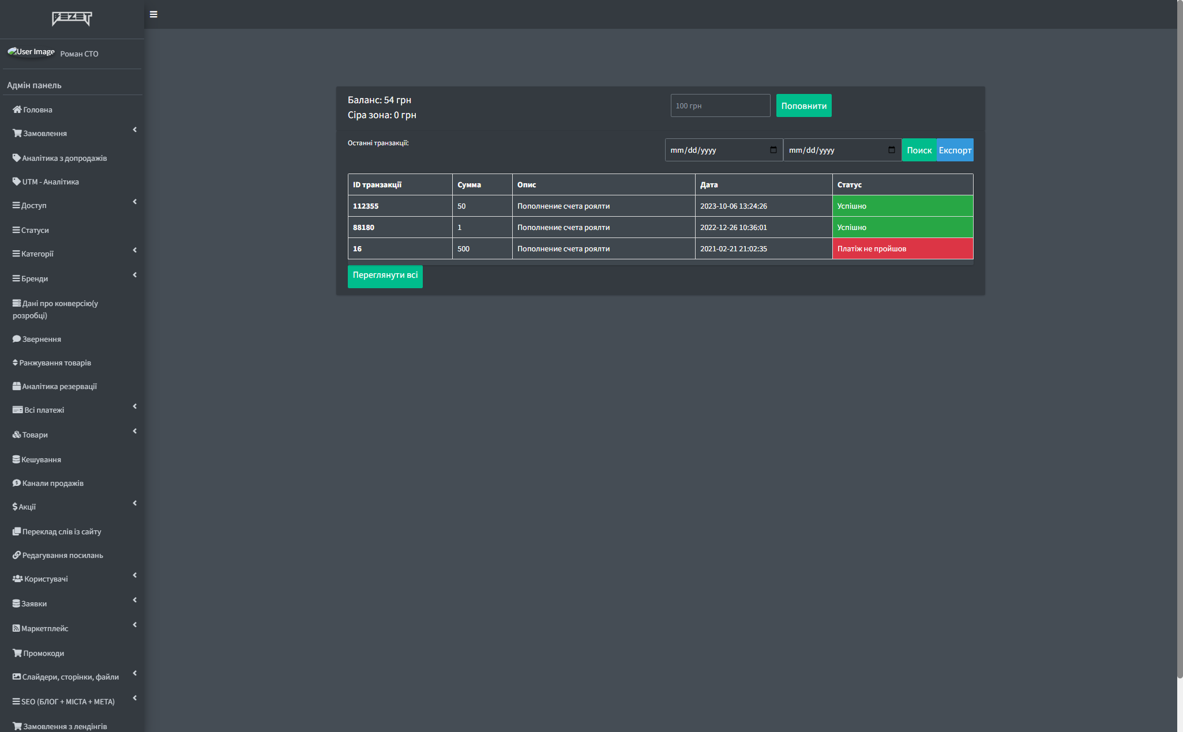1183x732 pixels.
Task: Focus the start date mm/dd/yyyy field
Action: coord(724,150)
